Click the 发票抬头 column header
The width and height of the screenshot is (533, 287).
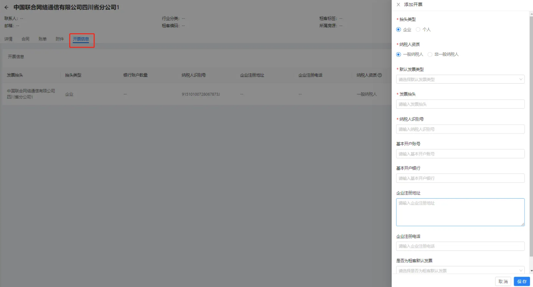(15, 75)
